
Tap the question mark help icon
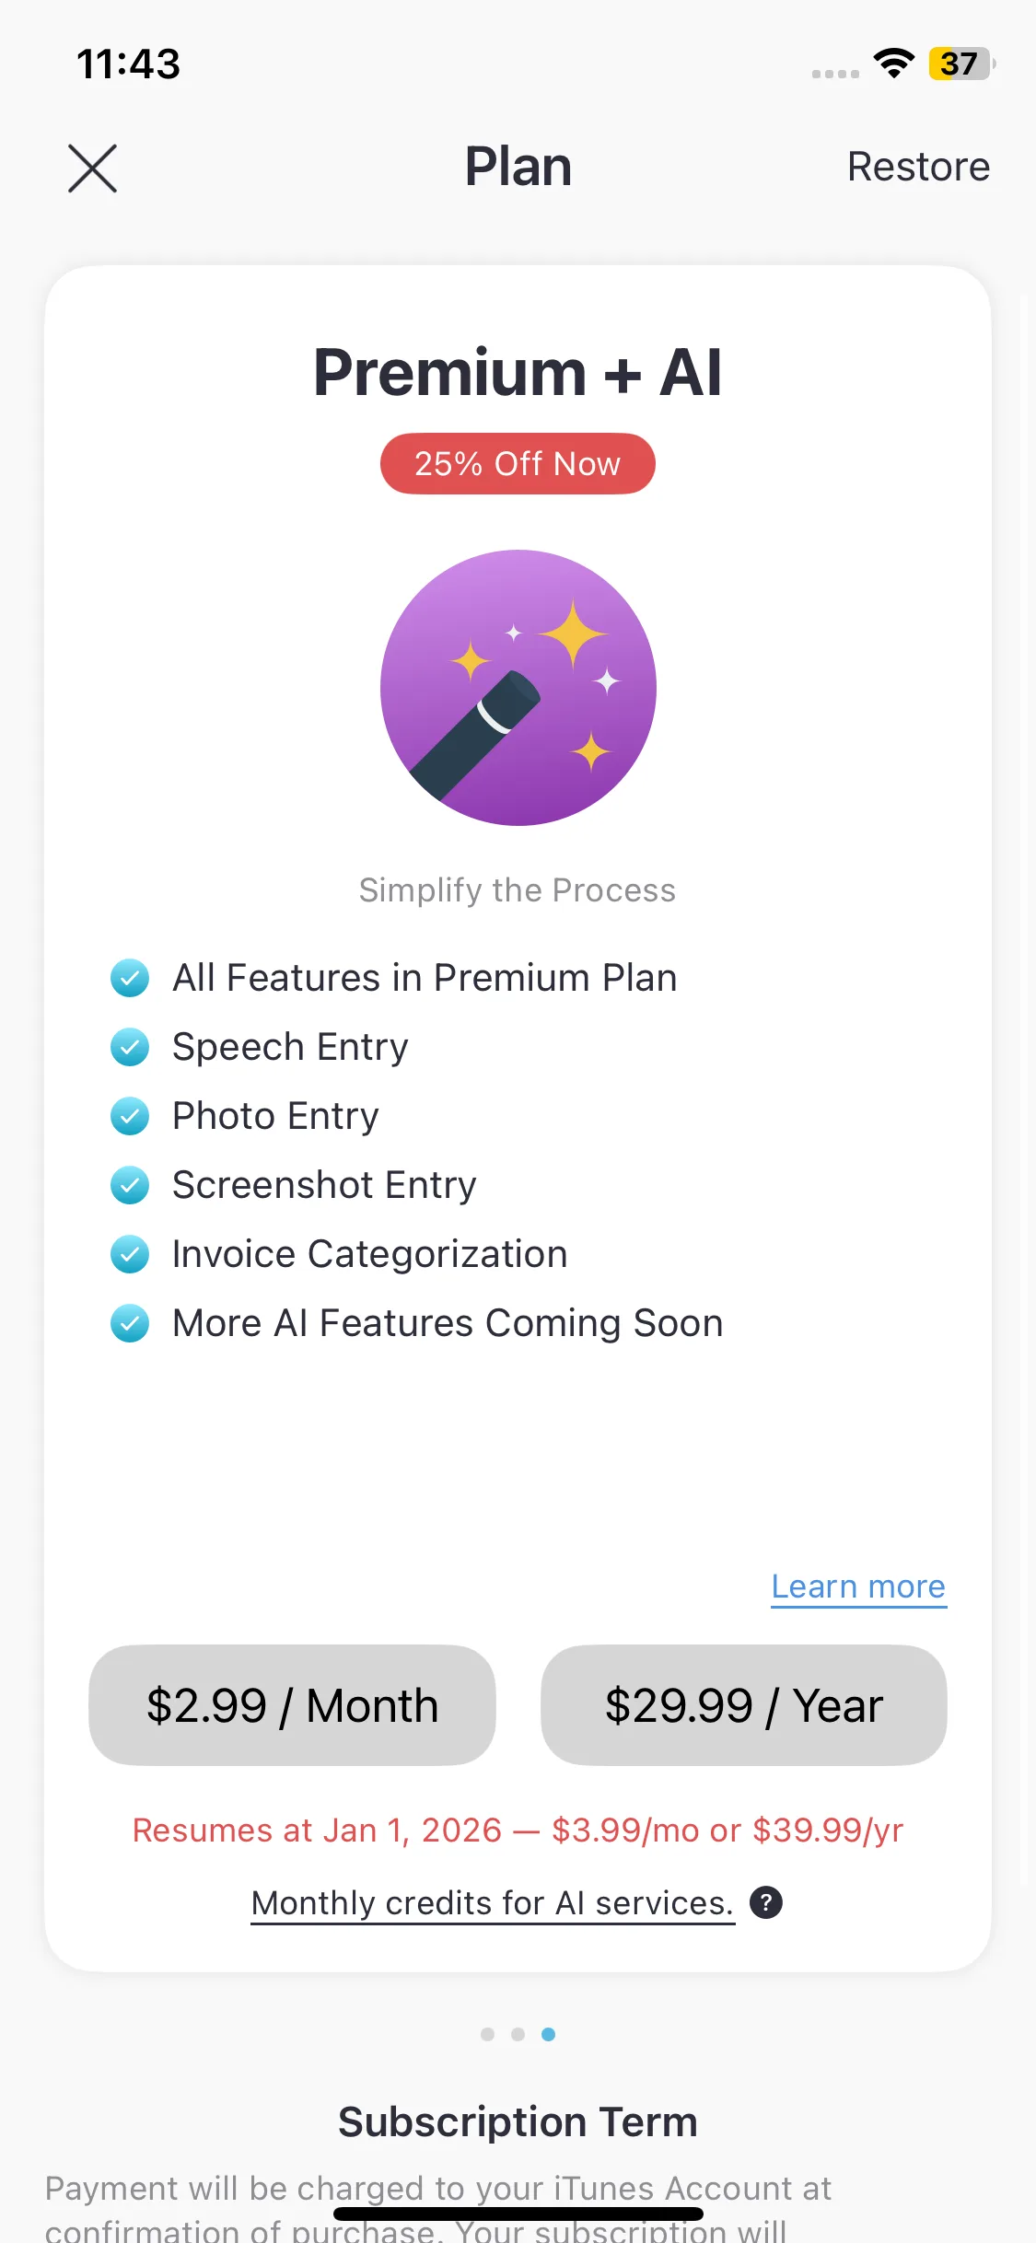[x=766, y=1902]
